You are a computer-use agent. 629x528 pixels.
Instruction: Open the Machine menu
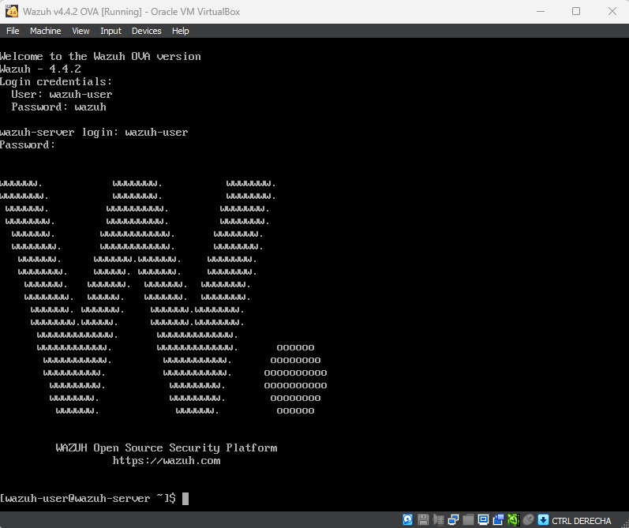click(x=45, y=31)
